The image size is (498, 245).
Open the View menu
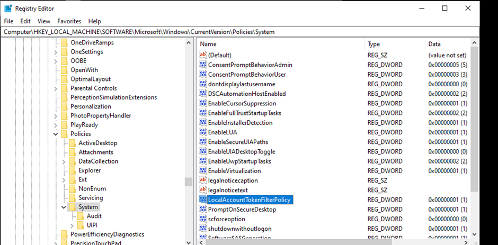click(x=44, y=21)
